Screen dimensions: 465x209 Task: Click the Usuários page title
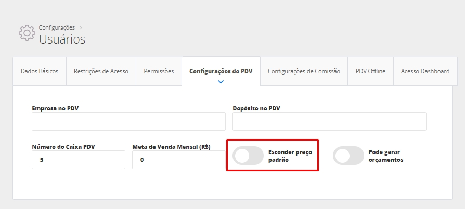(62, 39)
